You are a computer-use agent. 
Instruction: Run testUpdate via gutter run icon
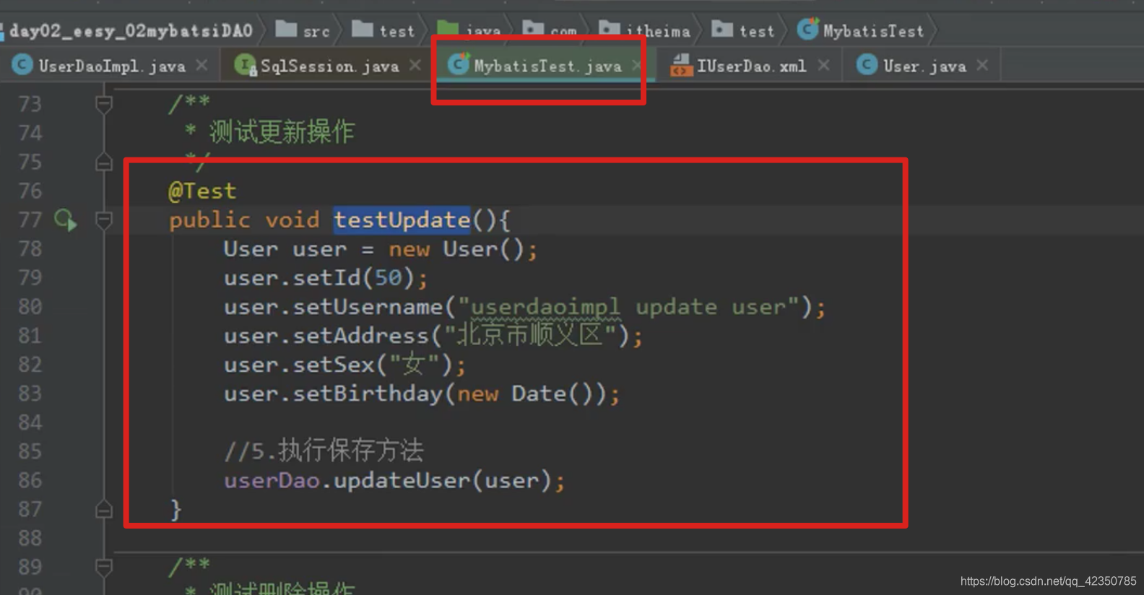tap(66, 220)
